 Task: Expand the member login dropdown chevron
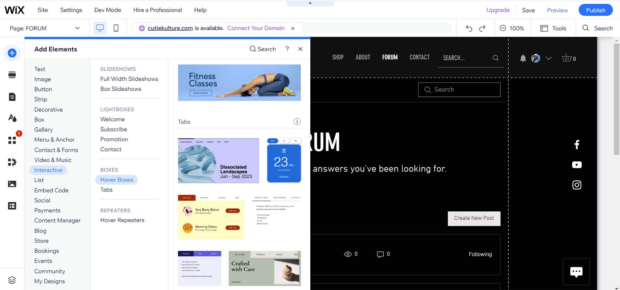(549, 58)
